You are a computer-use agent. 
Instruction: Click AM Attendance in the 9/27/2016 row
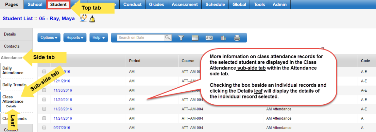tap(279, 127)
